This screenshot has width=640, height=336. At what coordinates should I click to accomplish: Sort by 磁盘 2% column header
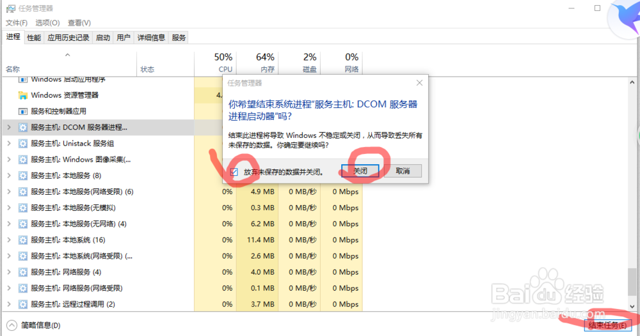coord(300,63)
